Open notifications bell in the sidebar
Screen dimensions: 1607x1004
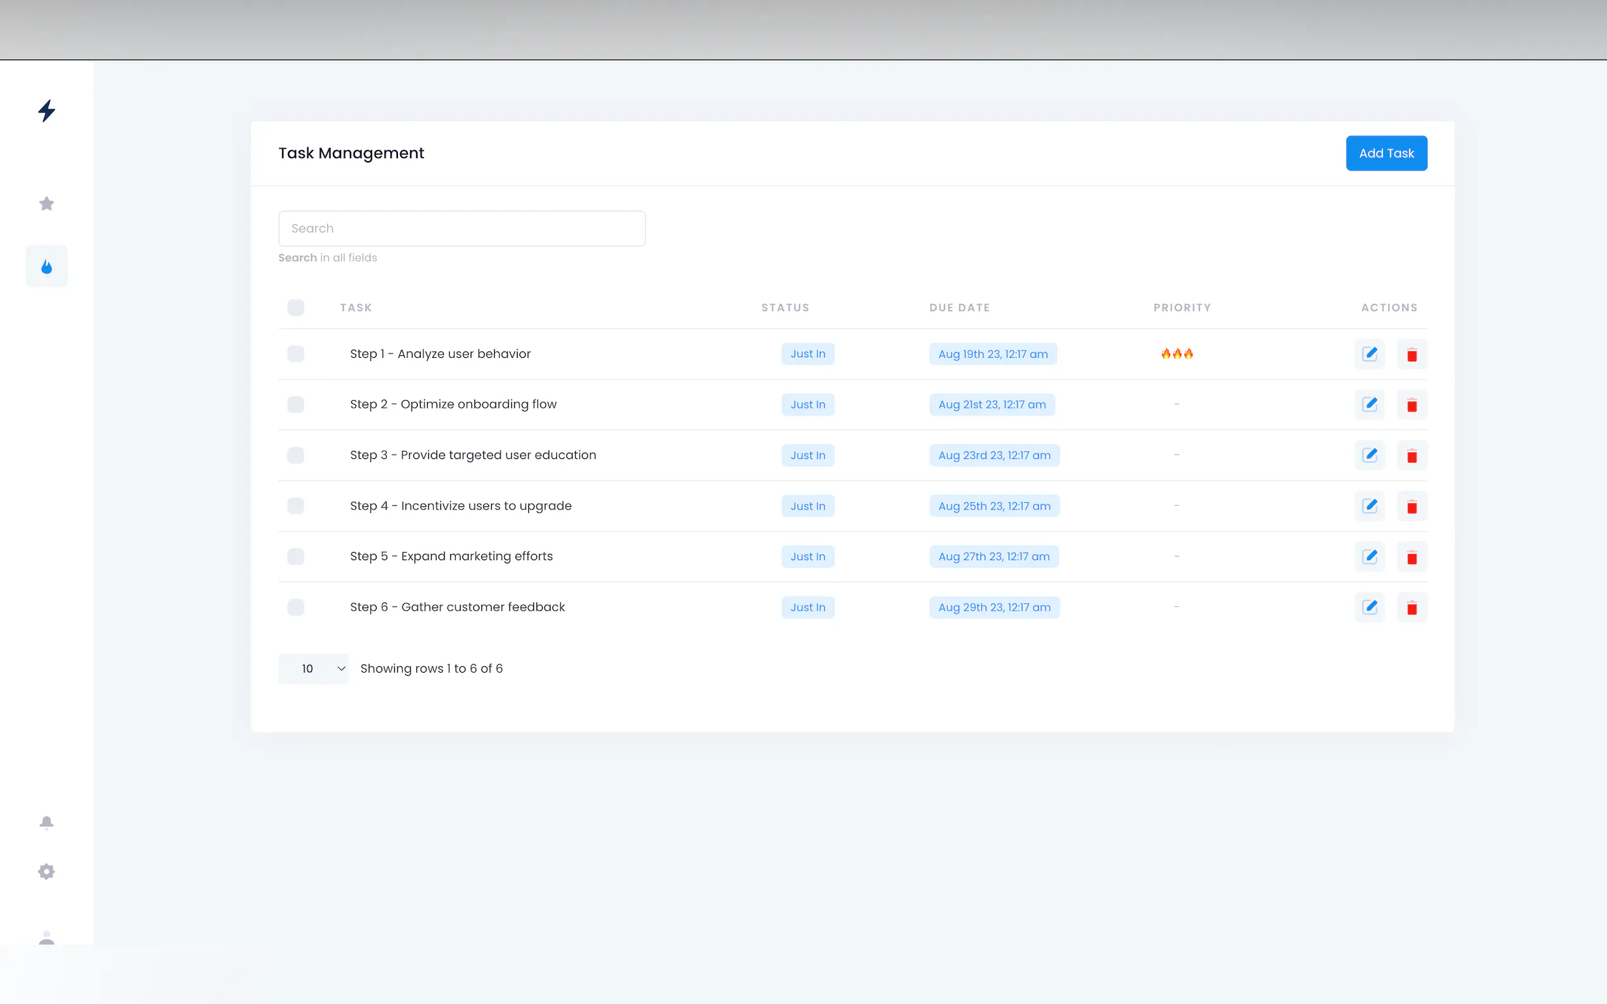point(47,823)
